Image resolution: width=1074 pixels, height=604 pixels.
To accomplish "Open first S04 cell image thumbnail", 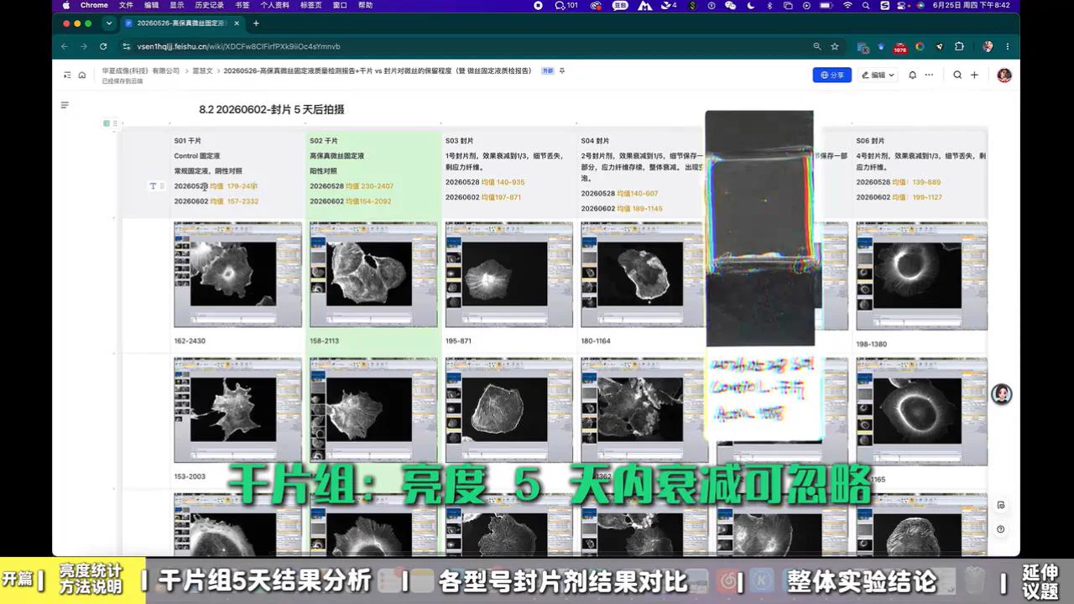I will (642, 274).
